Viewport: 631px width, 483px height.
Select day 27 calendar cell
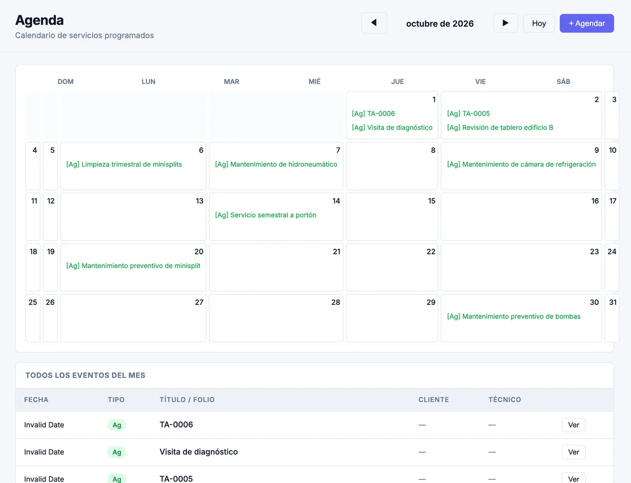coord(134,318)
